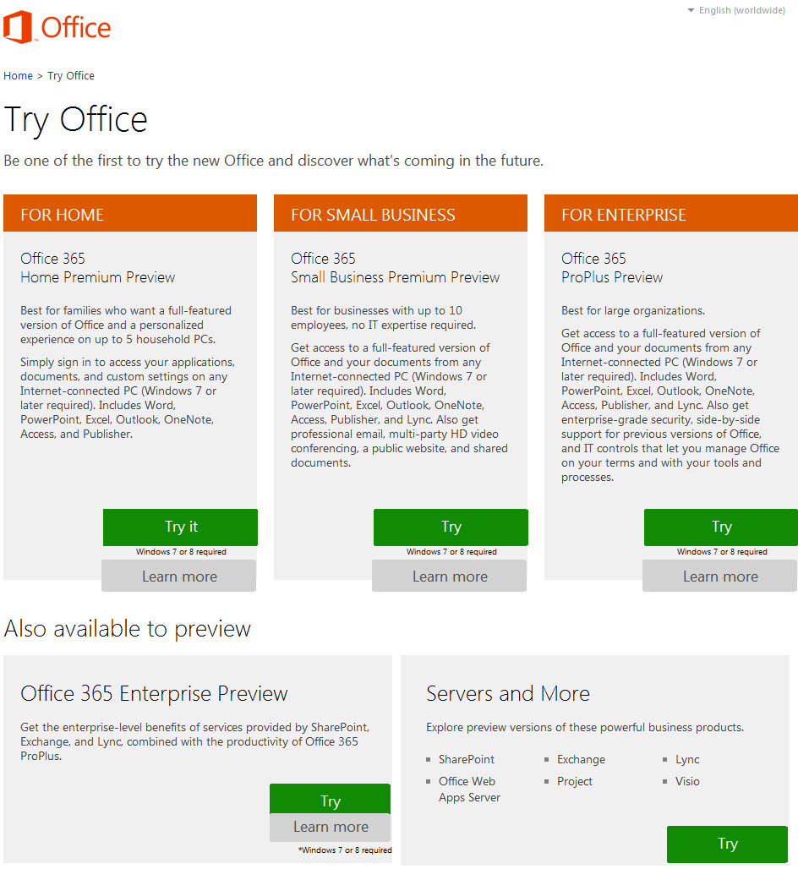Select the FOR HOME orange header
This screenshot has width=798, height=869.
coord(130,213)
